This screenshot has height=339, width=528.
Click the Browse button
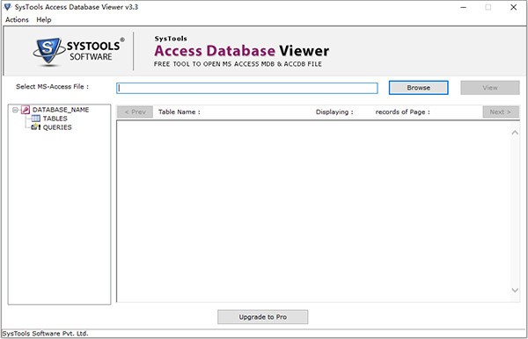(418, 88)
